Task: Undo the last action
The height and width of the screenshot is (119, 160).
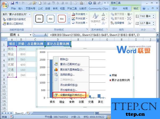Action: 17,3
